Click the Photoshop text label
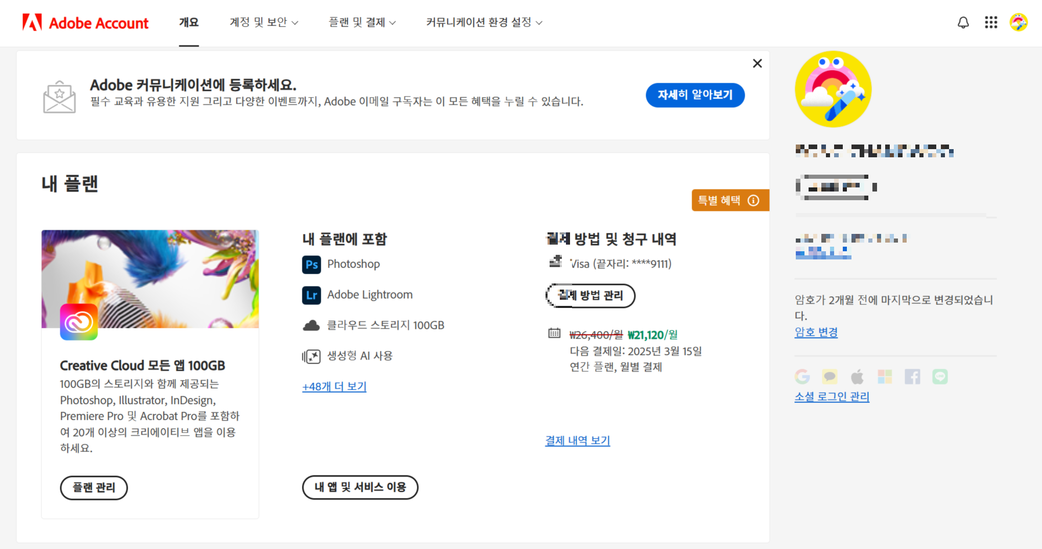 pos(353,265)
